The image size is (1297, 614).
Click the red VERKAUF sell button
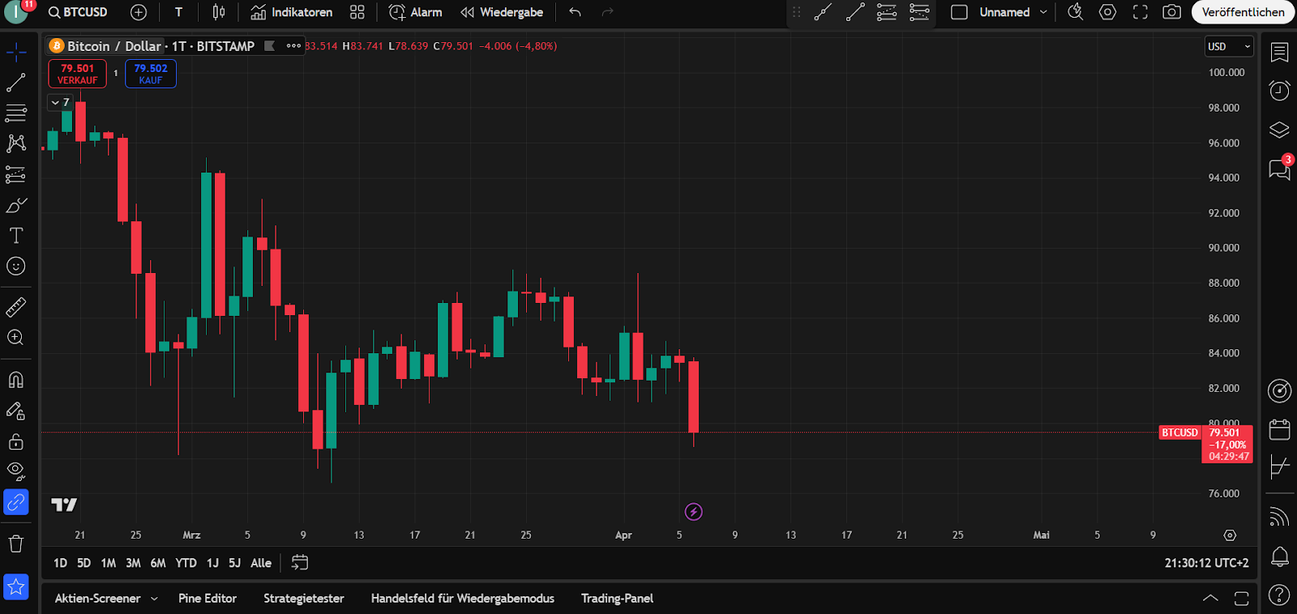pyautogui.click(x=77, y=74)
